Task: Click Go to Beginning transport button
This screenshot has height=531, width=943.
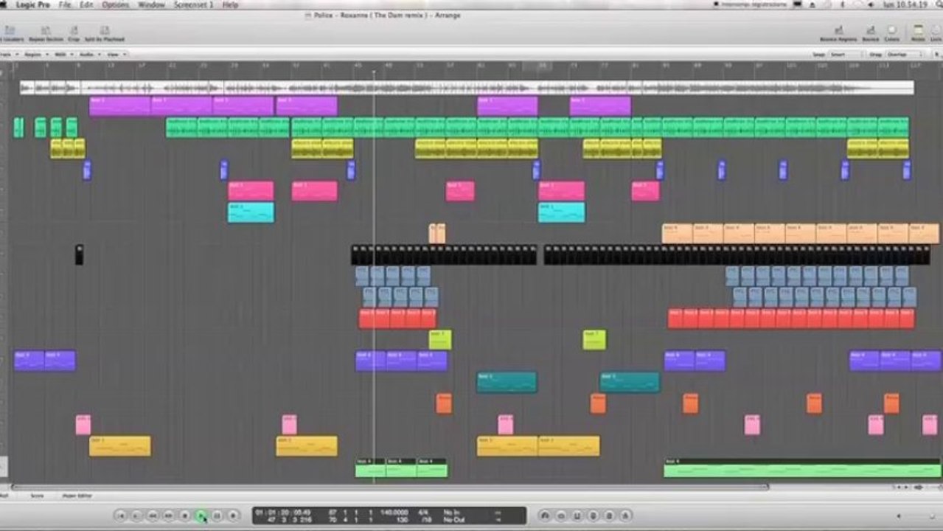Action: 120,516
